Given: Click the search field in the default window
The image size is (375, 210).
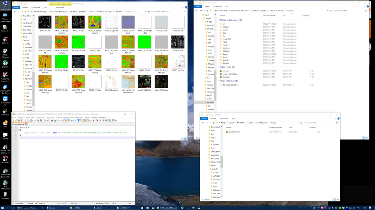Looking at the screenshot, I should click(319, 123).
